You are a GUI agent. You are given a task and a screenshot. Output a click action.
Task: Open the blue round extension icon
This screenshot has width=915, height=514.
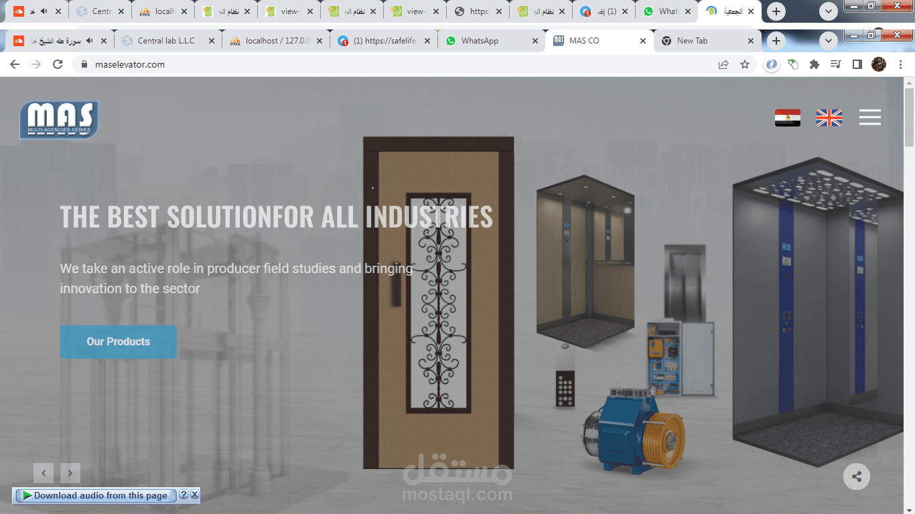click(x=772, y=64)
